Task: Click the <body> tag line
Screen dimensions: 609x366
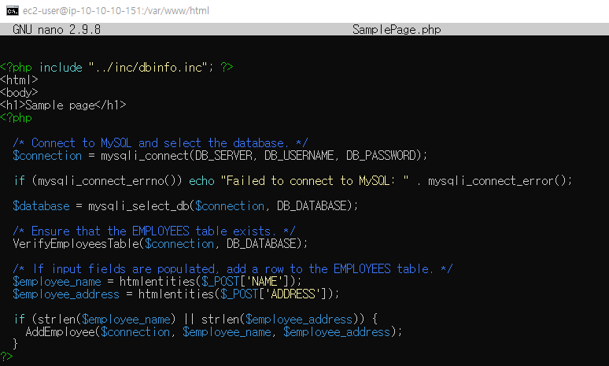Action: point(19,92)
